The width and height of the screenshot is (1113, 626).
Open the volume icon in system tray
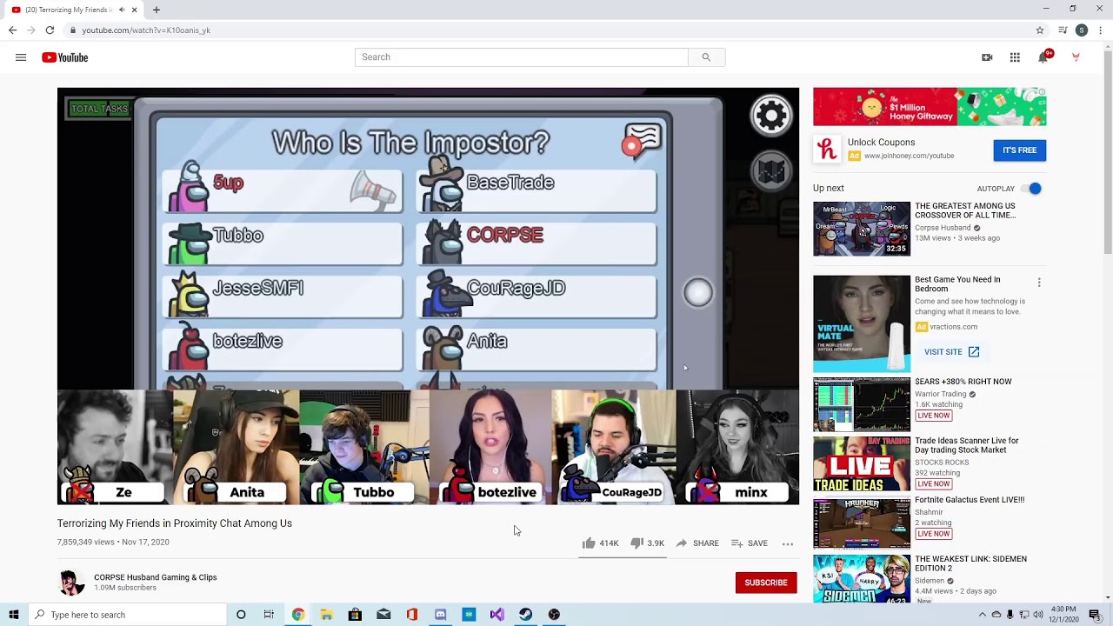pos(1038,615)
